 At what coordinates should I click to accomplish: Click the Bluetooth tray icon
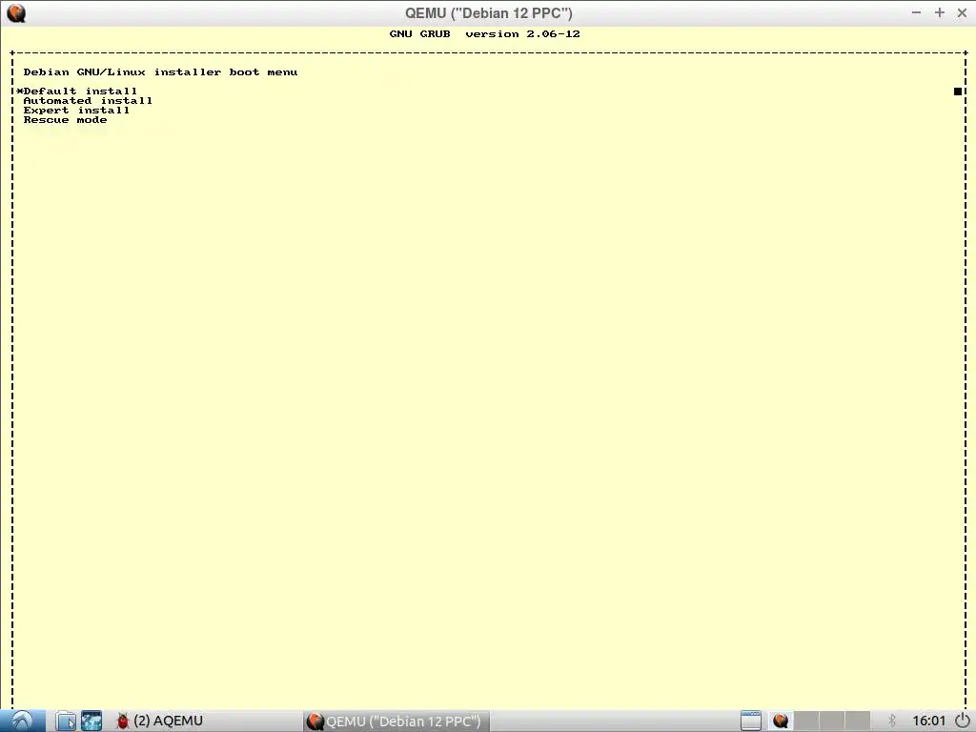pyautogui.click(x=892, y=721)
